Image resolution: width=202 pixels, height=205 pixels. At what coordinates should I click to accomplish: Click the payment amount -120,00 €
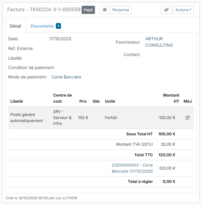(x=166, y=168)
